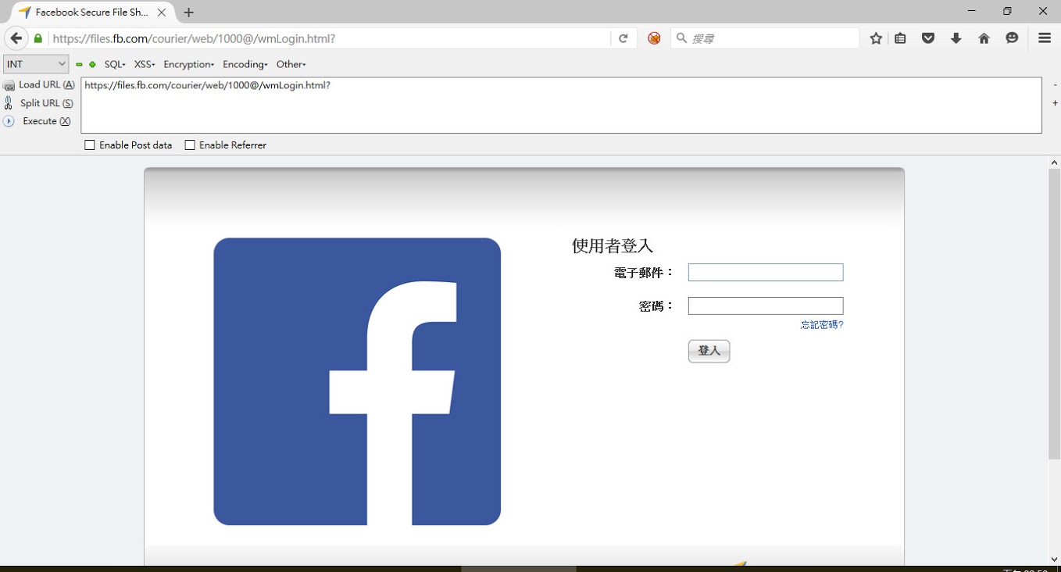Open the downloads arrow icon
The image size is (1061, 572).
(x=956, y=38)
